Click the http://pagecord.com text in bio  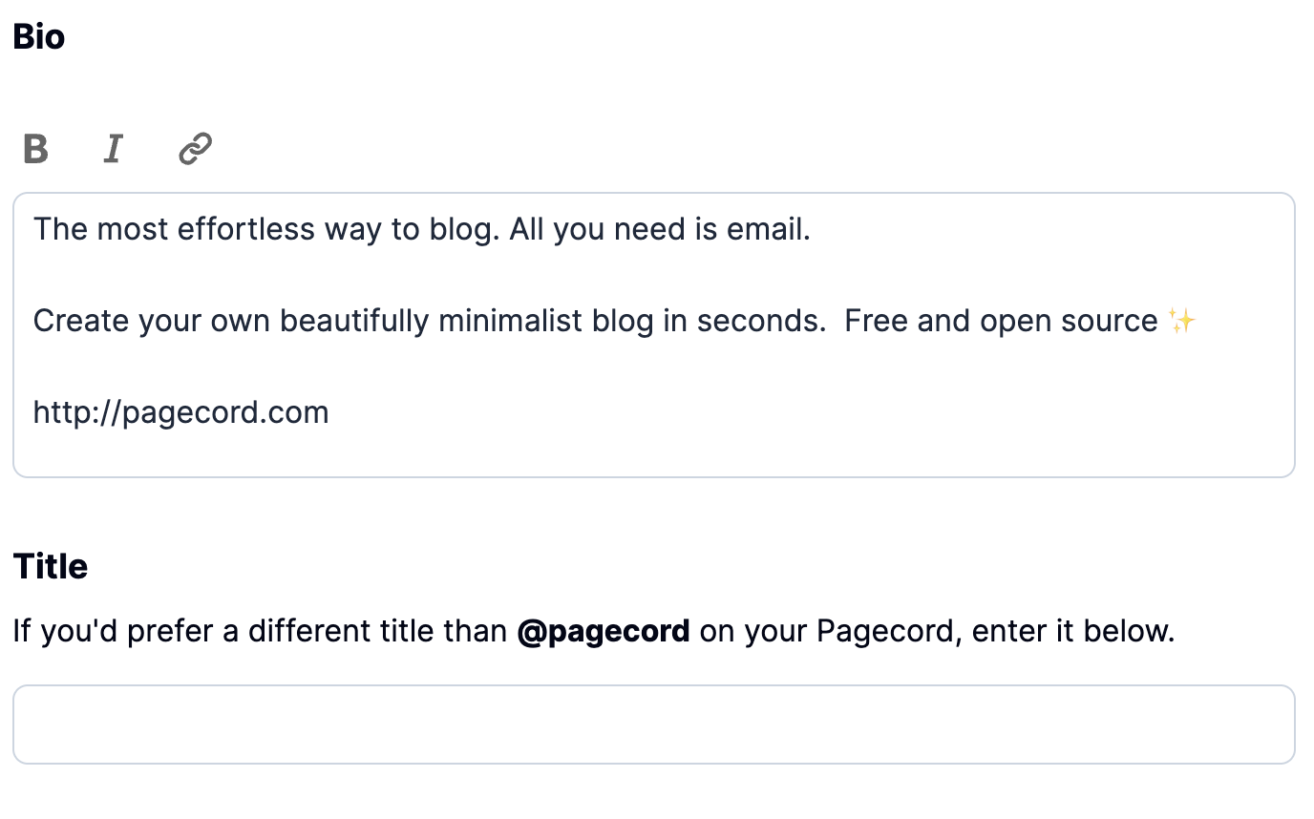point(180,413)
